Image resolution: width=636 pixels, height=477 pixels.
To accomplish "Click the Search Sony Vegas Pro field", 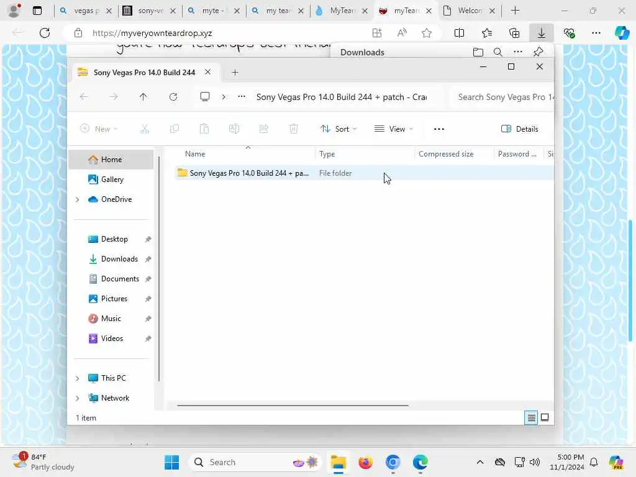I will pos(502,97).
